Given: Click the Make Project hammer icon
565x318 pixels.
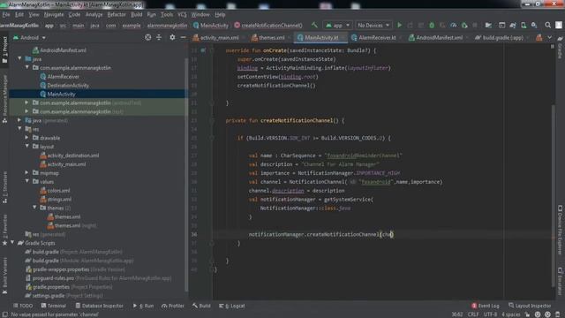Looking at the screenshot, I should (x=314, y=26).
